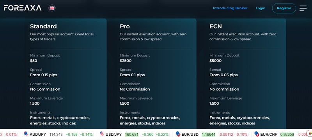Select the Pro account card heading
The image size is (312, 140).
pyautogui.click(x=124, y=26)
